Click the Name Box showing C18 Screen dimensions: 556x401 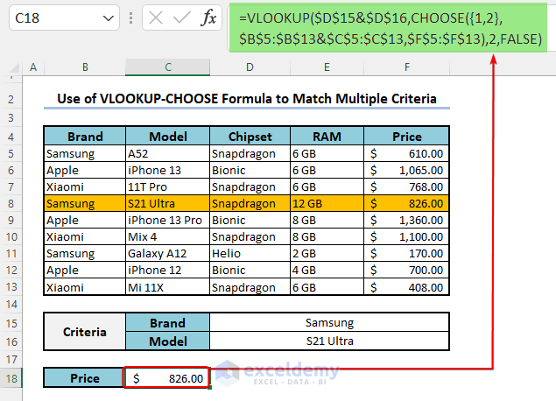click(64, 18)
